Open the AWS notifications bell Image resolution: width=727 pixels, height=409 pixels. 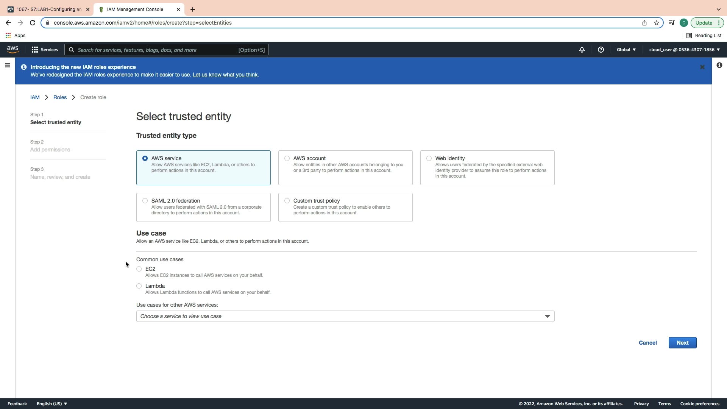coord(582,50)
